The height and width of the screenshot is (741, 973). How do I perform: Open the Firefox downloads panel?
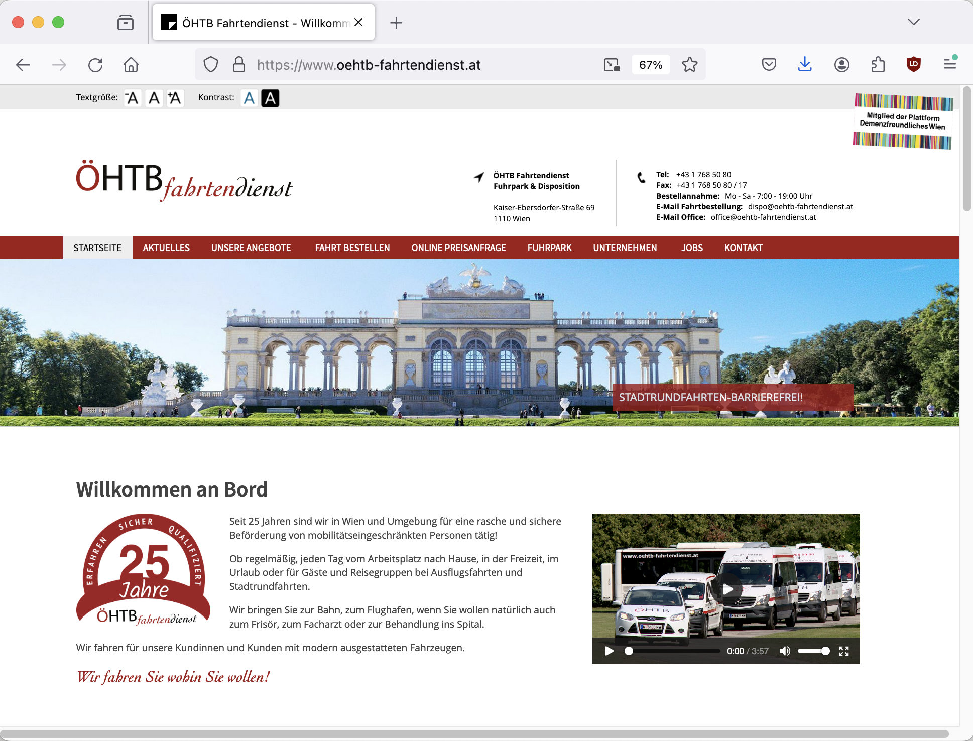[805, 64]
